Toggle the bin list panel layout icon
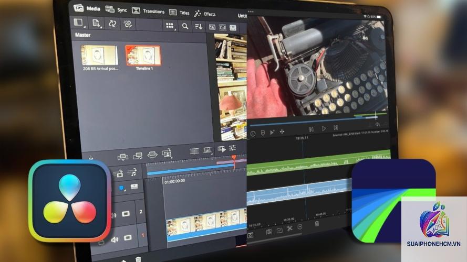This screenshot has height=262, width=467. pyautogui.click(x=79, y=23)
